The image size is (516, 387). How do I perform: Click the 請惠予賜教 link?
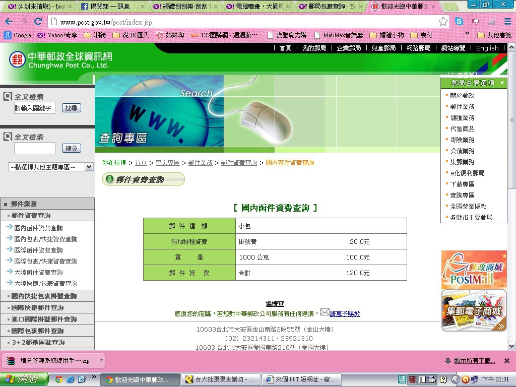[x=345, y=313]
